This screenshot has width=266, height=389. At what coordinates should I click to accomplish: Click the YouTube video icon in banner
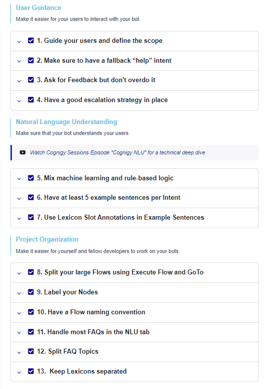coord(22,152)
